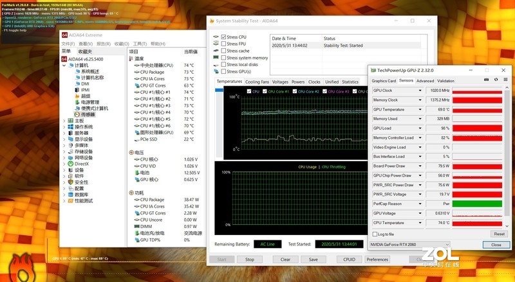
Task: Open Preferences in stability test
Action: coord(377,260)
